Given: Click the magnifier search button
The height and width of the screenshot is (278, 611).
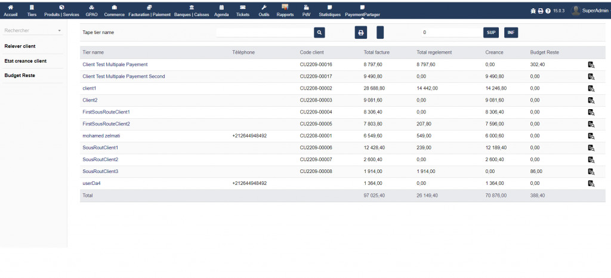Looking at the screenshot, I should (x=319, y=33).
